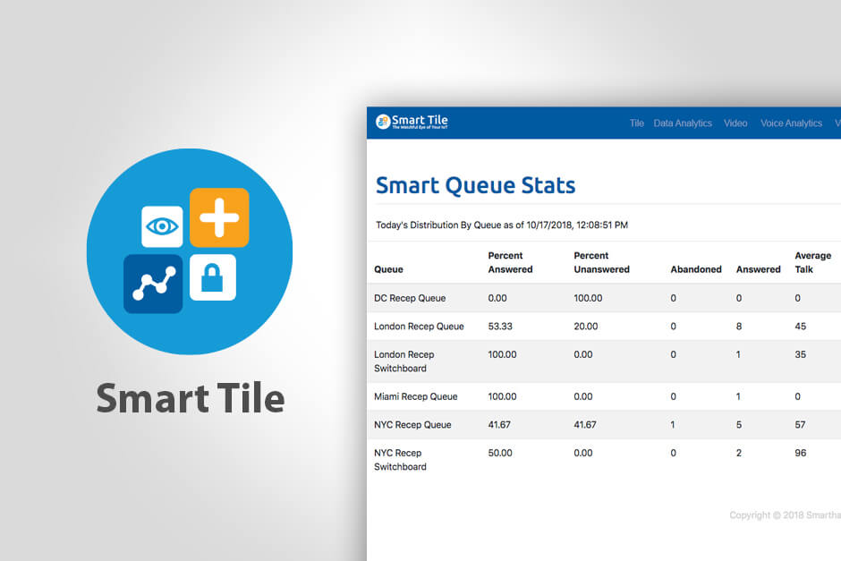Click the large Smart Tile wordmark
Viewport: 841px width, 561px height.
pyautogui.click(x=191, y=398)
